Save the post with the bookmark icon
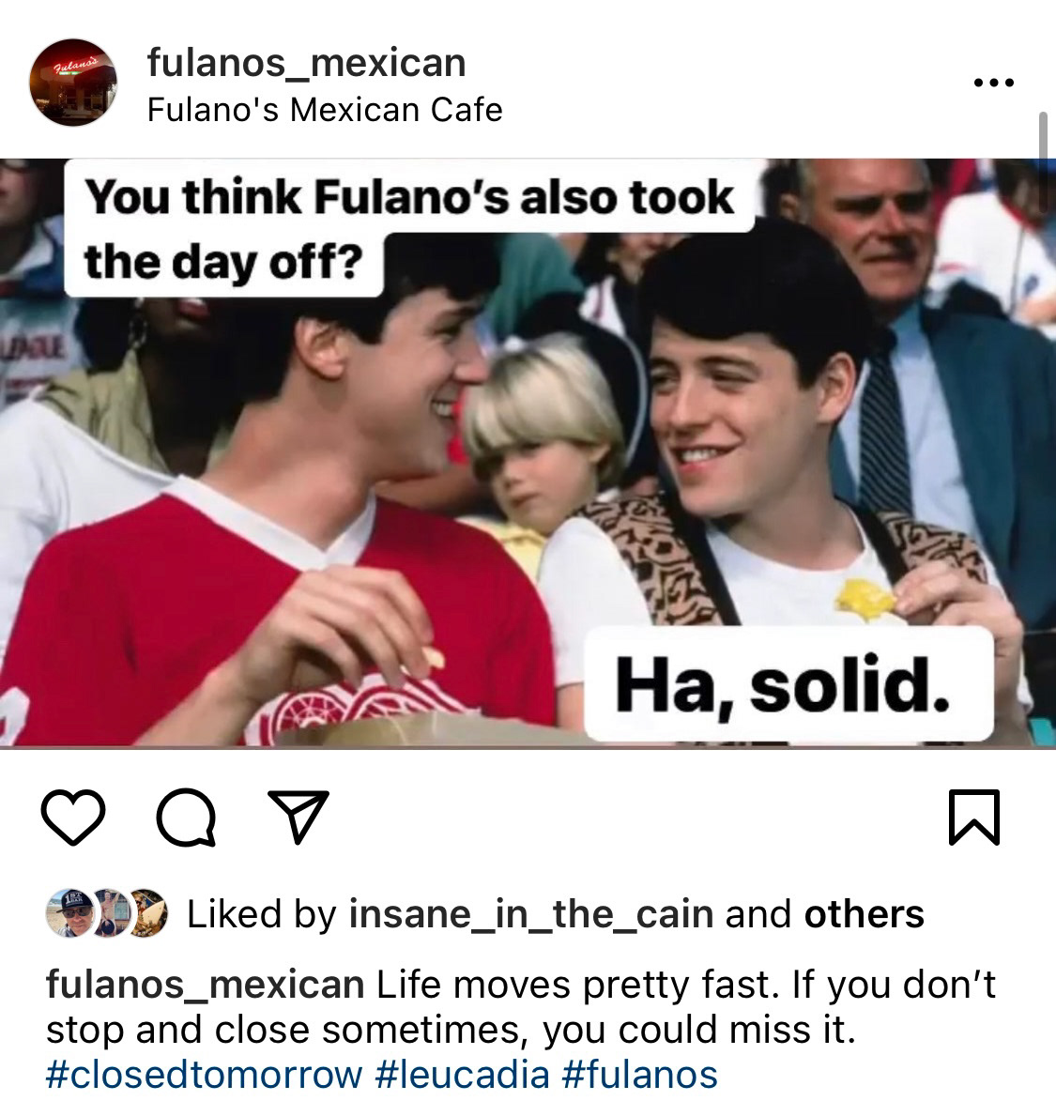This screenshot has height=1116, width=1056. 974,818
